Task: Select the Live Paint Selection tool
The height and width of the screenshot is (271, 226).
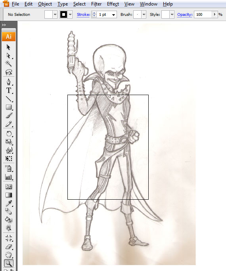Action: coord(8,228)
